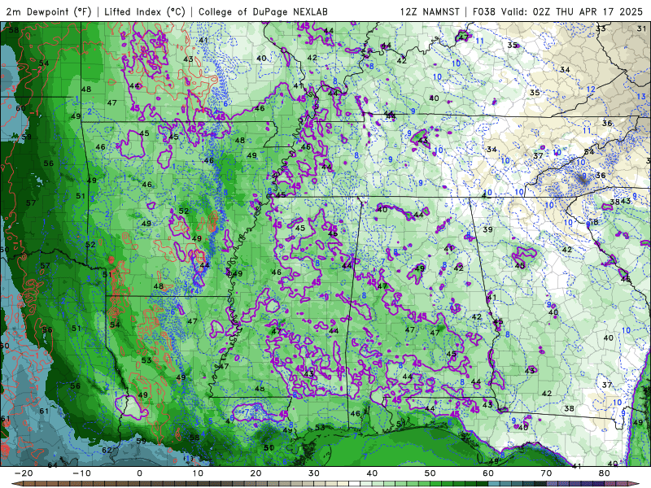Click the "10" color scale label

point(198,473)
